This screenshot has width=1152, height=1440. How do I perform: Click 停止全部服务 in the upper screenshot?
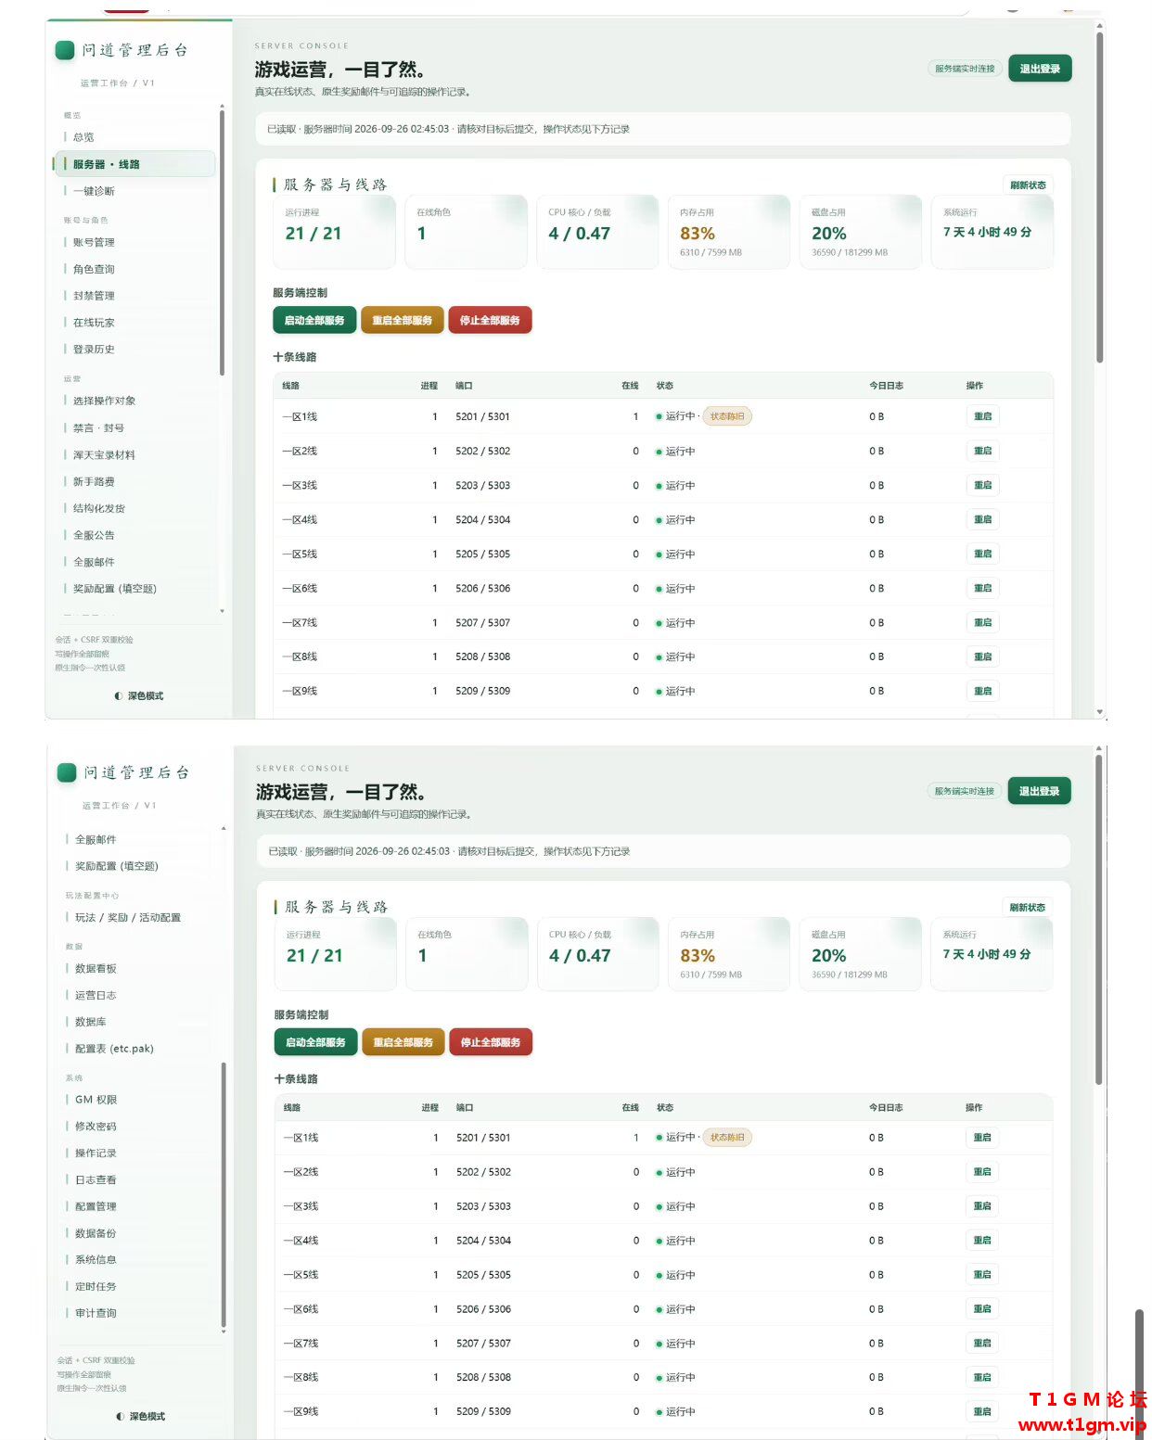490,321
